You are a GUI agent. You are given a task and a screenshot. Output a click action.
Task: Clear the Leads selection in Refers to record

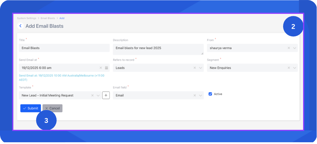tap(195, 68)
